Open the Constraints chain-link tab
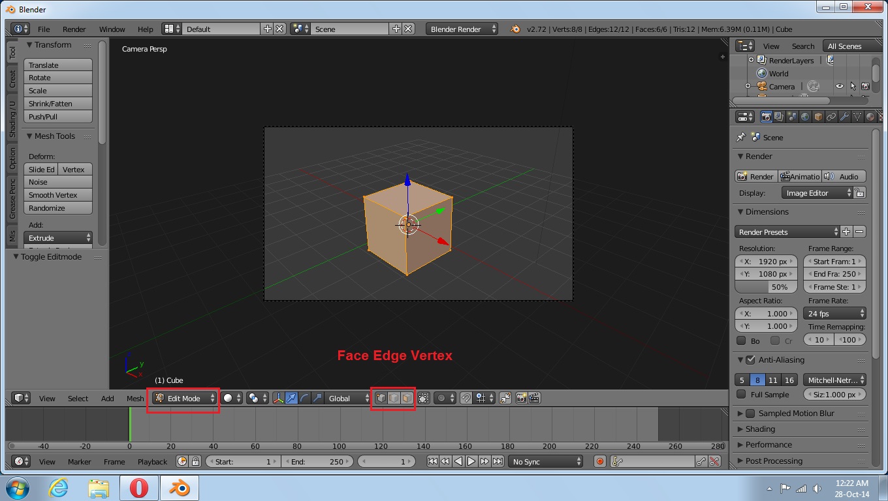The width and height of the screenshot is (888, 501). [x=831, y=117]
